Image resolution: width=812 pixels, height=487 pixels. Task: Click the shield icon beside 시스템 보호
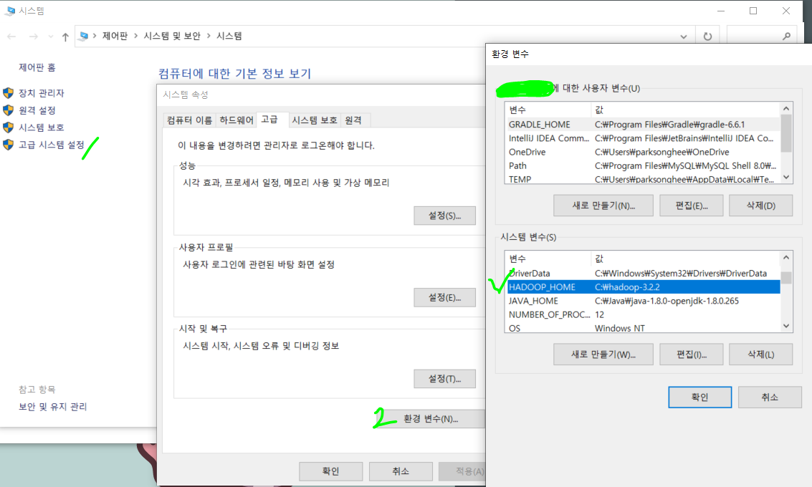pyautogui.click(x=9, y=127)
